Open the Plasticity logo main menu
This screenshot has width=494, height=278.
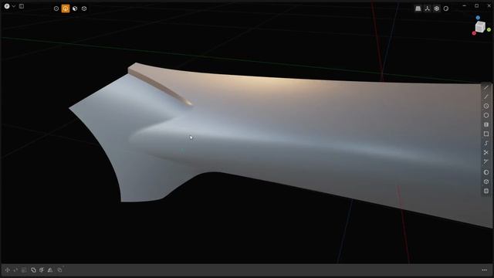click(x=7, y=6)
